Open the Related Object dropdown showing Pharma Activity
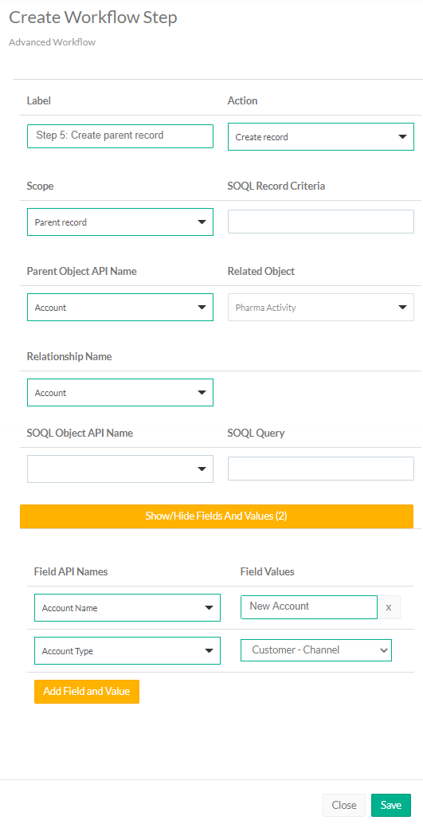 click(x=320, y=308)
